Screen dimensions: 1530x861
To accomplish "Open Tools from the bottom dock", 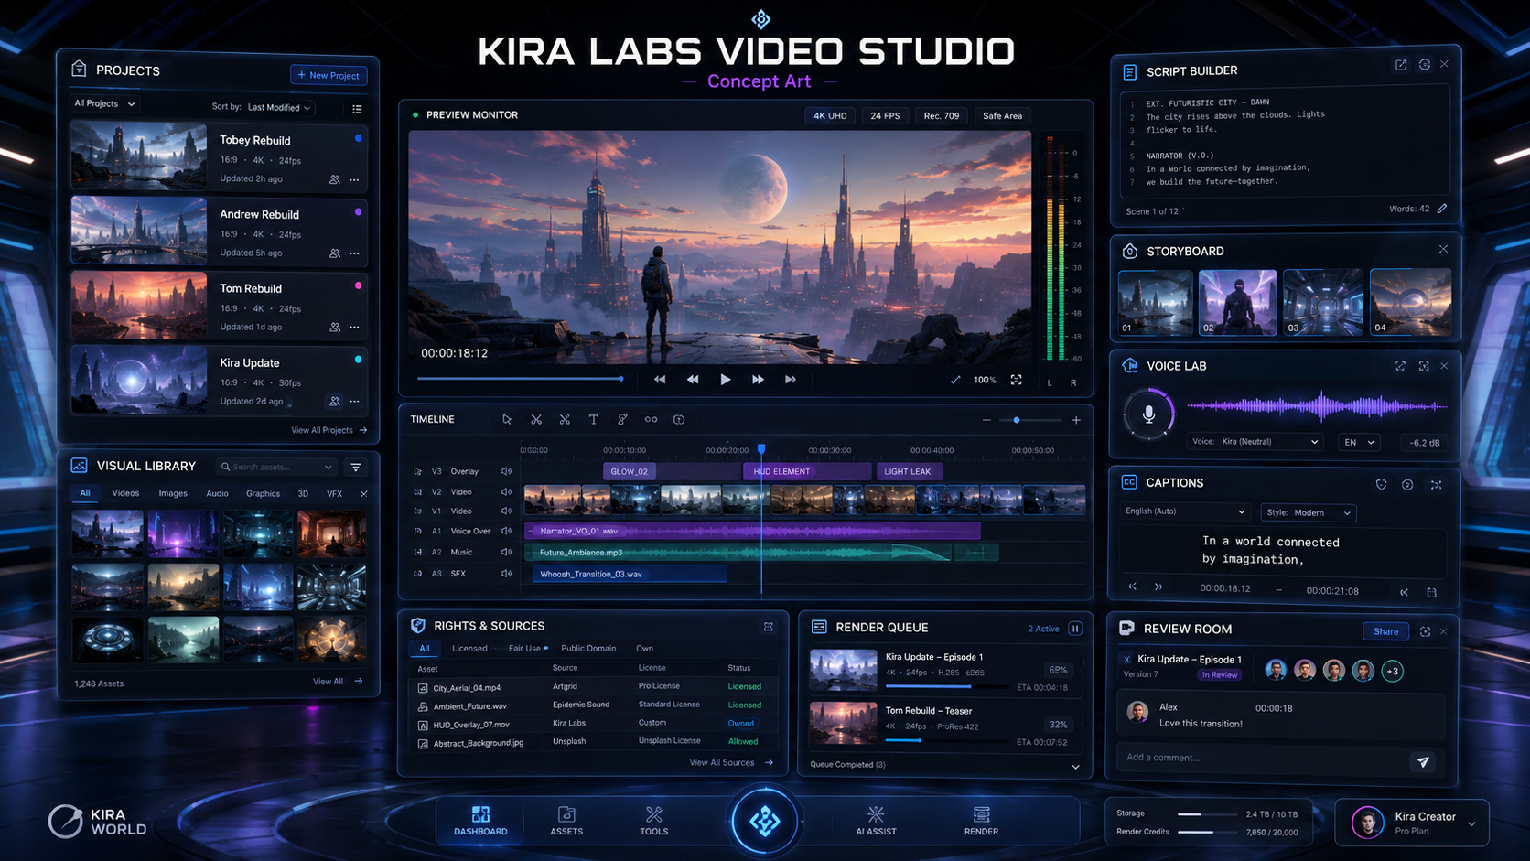I will click(x=653, y=821).
